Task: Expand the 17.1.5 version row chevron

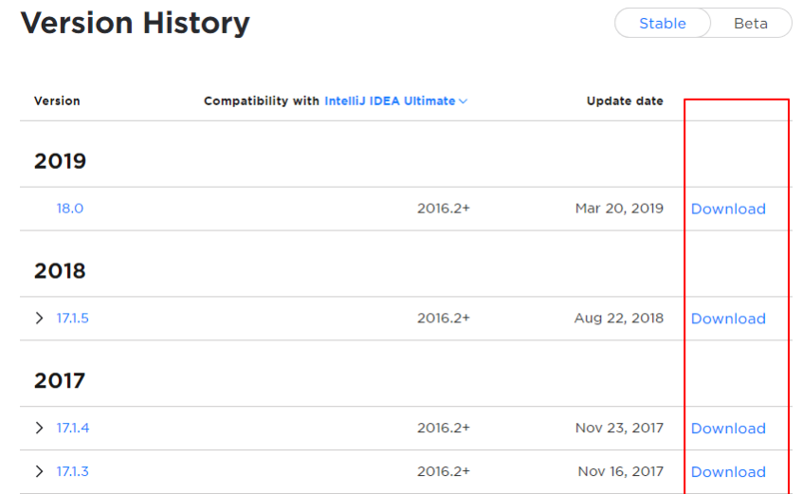Action: pyautogui.click(x=39, y=319)
